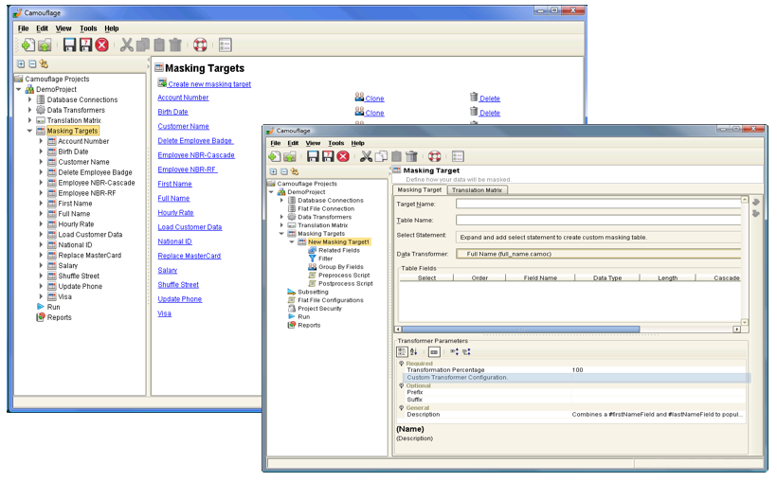Click the Delete trash can icon in the front window toolbar
This screenshot has width=777, height=482.
(411, 156)
